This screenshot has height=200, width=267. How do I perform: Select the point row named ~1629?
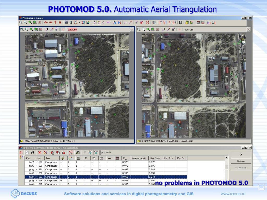(106, 166)
